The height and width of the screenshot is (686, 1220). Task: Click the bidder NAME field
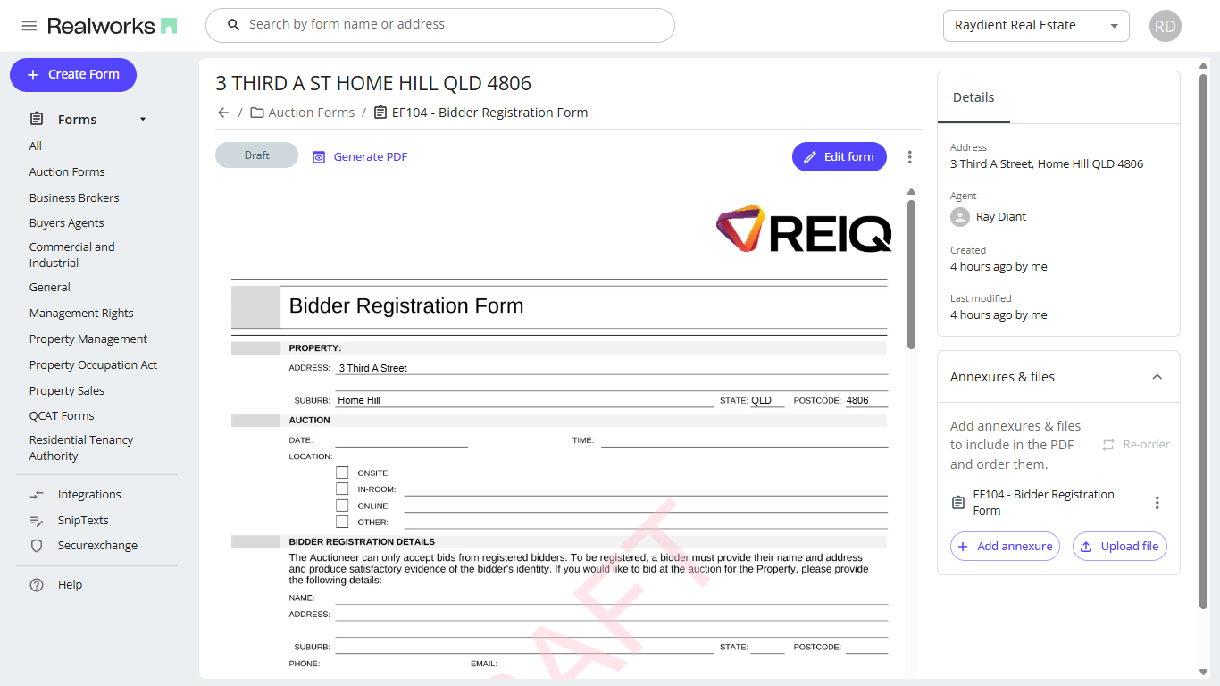point(612,598)
